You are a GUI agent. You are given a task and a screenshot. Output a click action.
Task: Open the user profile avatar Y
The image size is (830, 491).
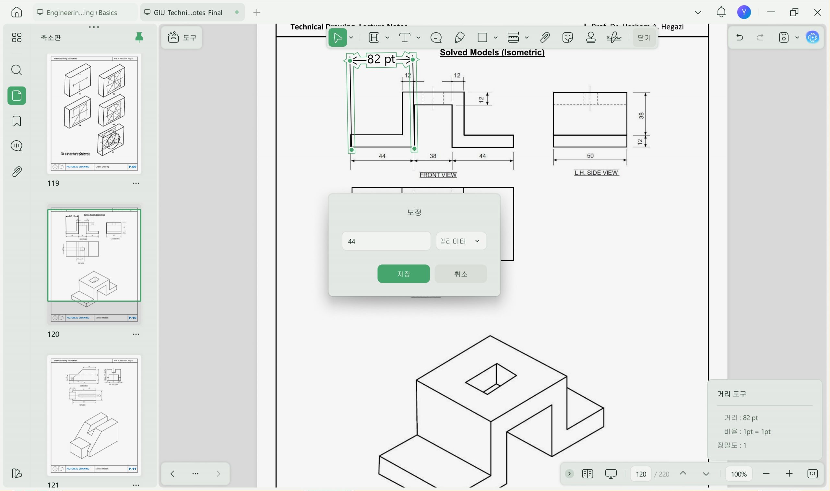744,12
